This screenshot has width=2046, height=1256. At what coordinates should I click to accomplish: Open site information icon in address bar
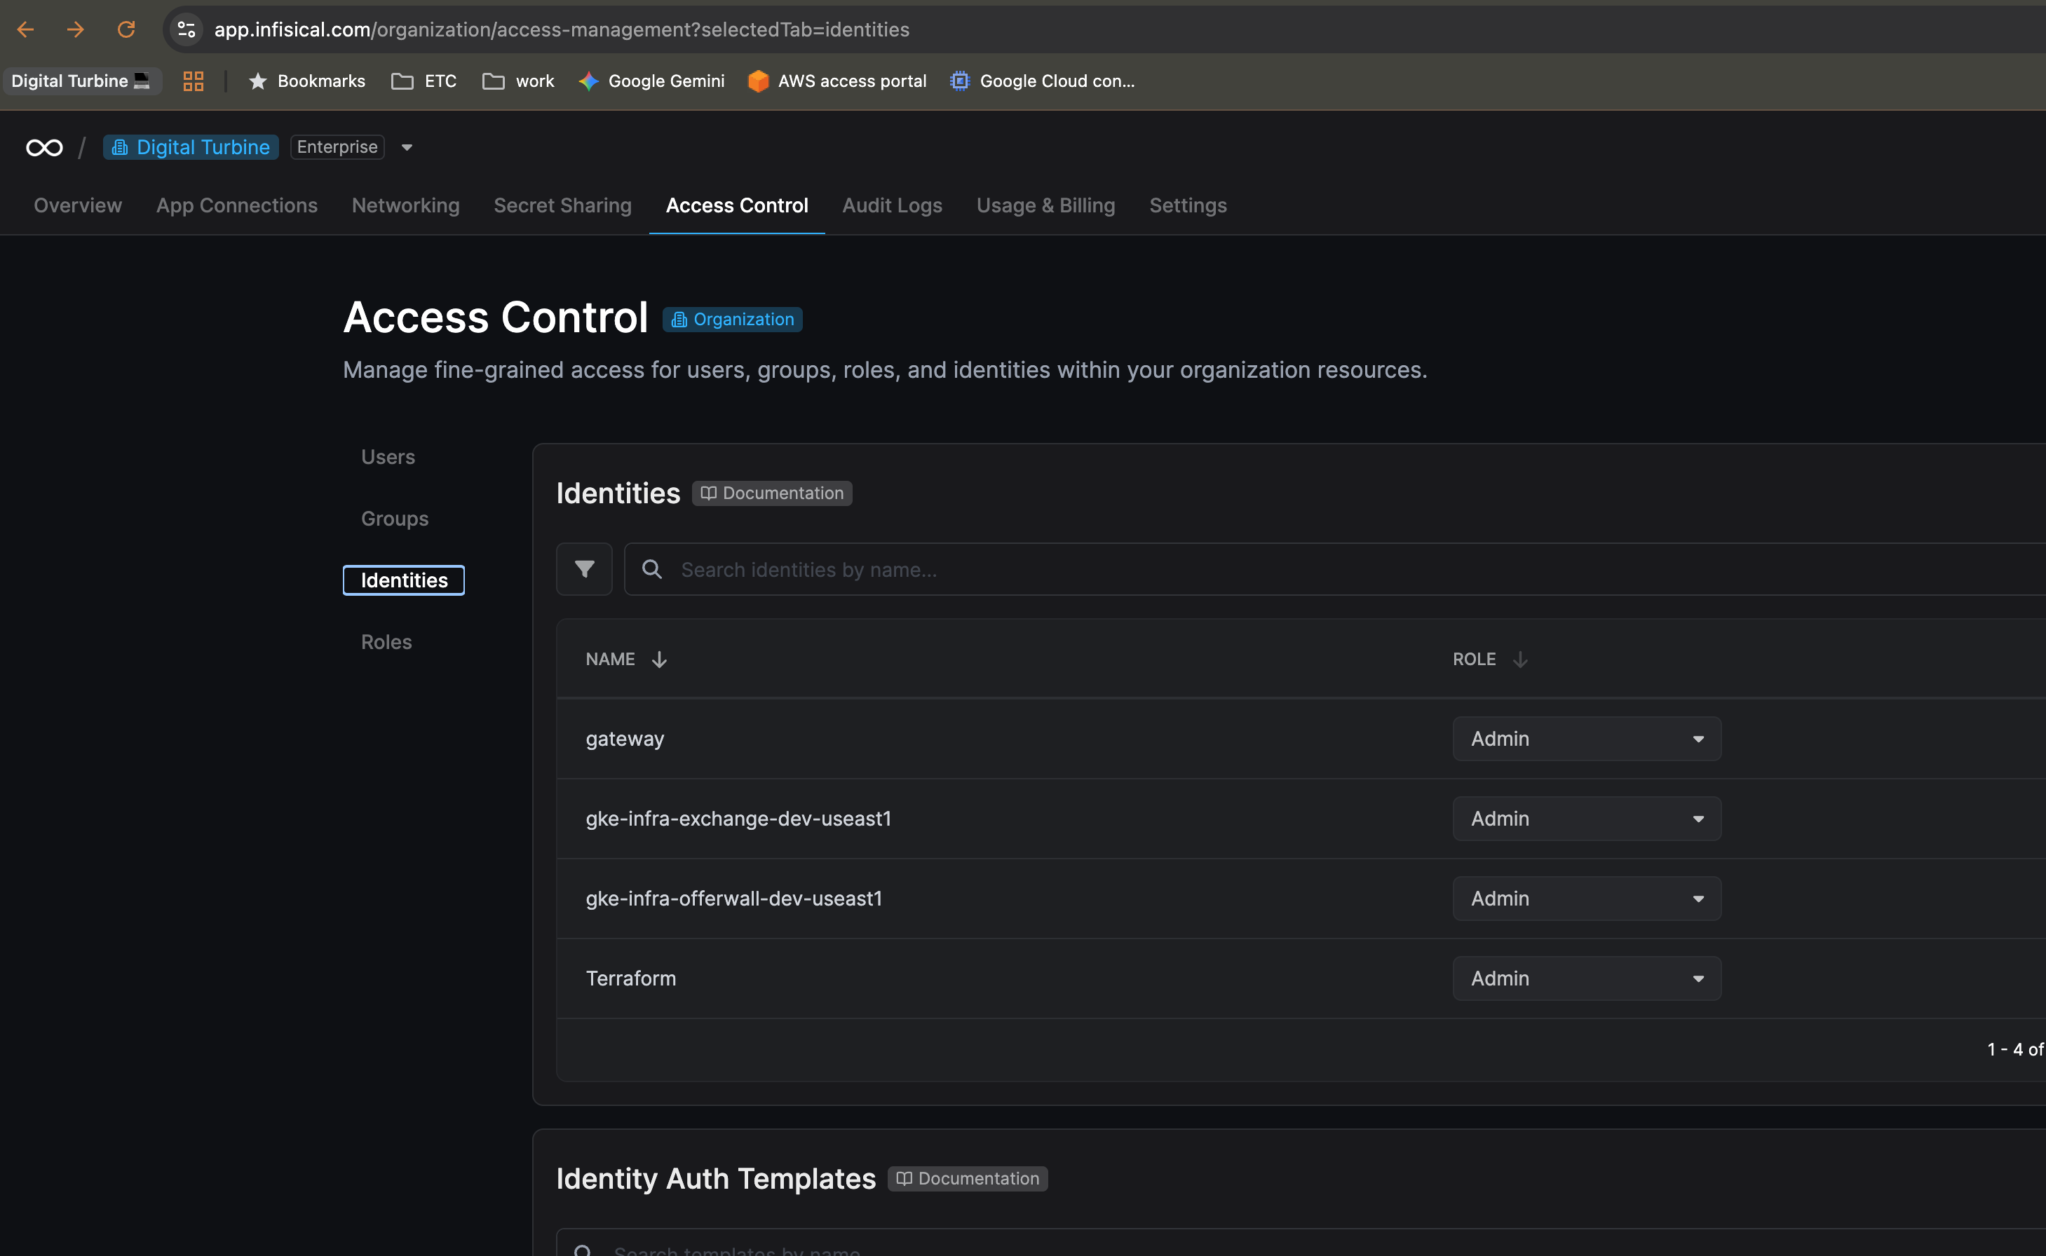(186, 30)
